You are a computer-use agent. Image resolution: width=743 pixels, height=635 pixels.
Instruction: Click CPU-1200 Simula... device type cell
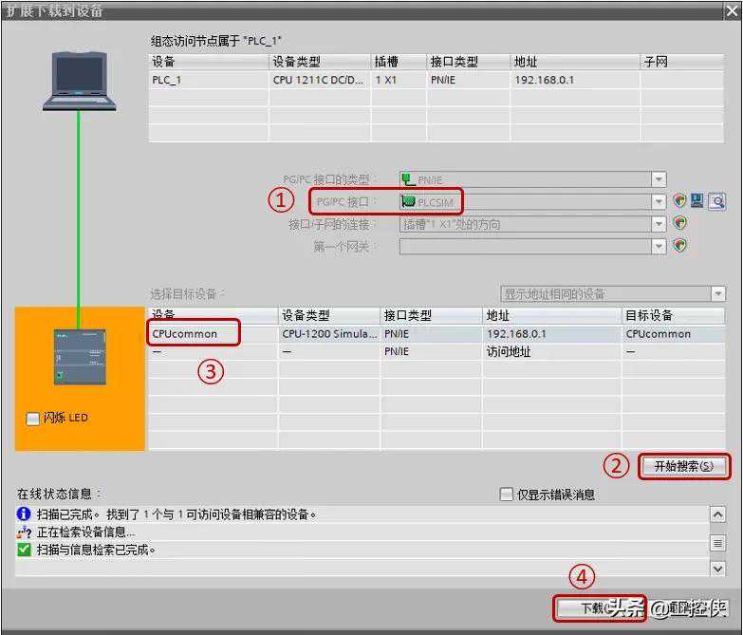[x=329, y=334]
